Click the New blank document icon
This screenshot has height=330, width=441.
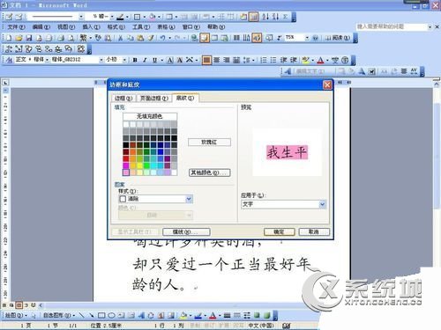click(x=9, y=38)
